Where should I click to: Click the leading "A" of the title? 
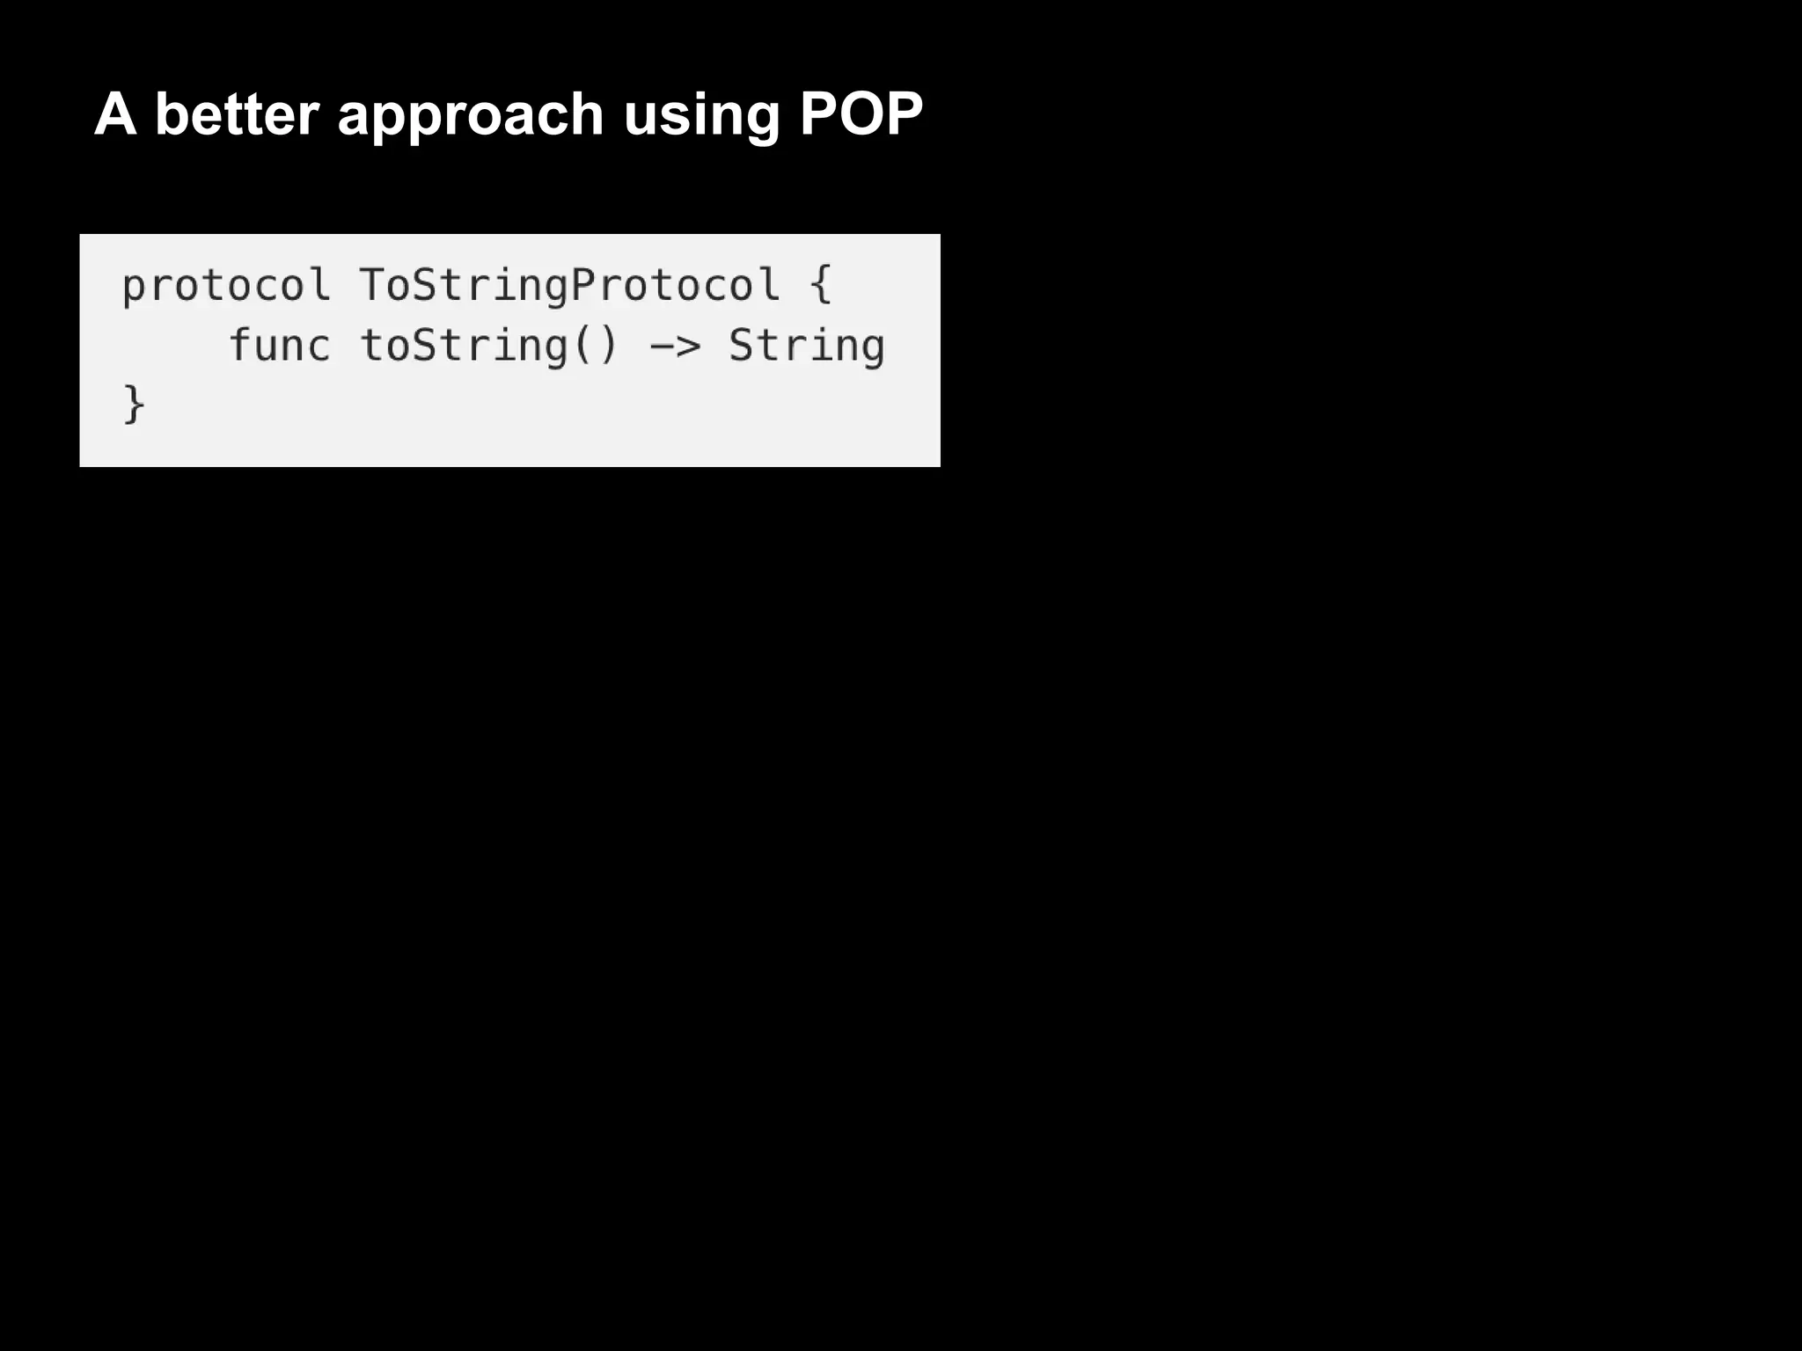pos(115,113)
